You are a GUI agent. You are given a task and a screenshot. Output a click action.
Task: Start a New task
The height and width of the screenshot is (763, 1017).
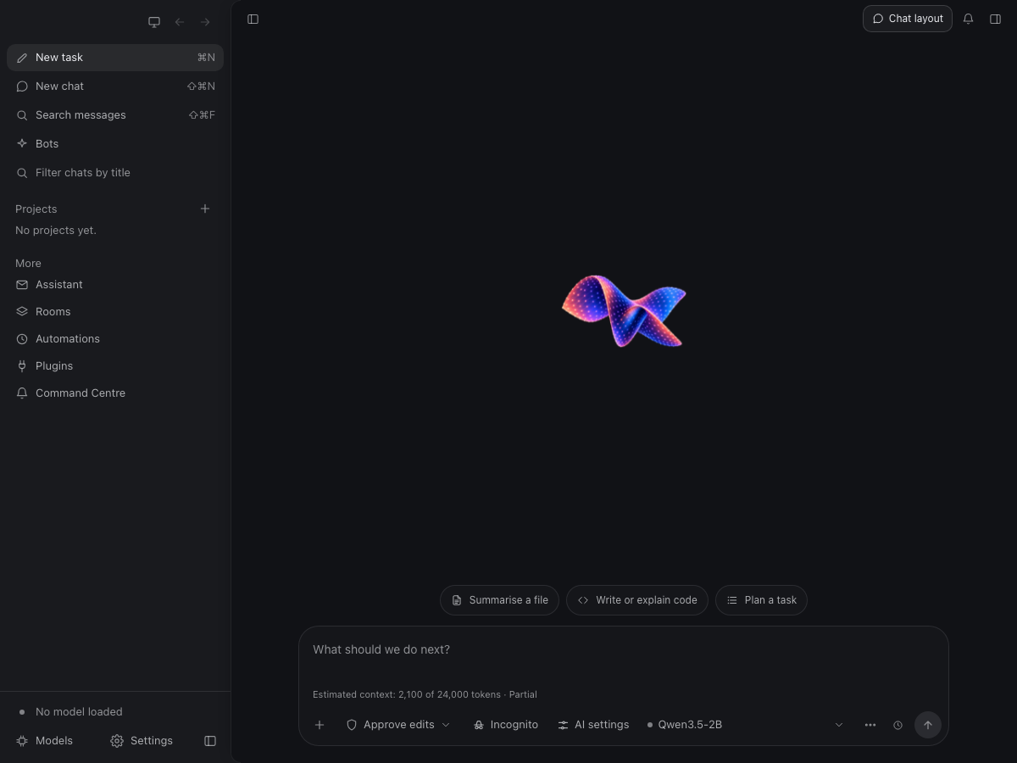click(115, 58)
